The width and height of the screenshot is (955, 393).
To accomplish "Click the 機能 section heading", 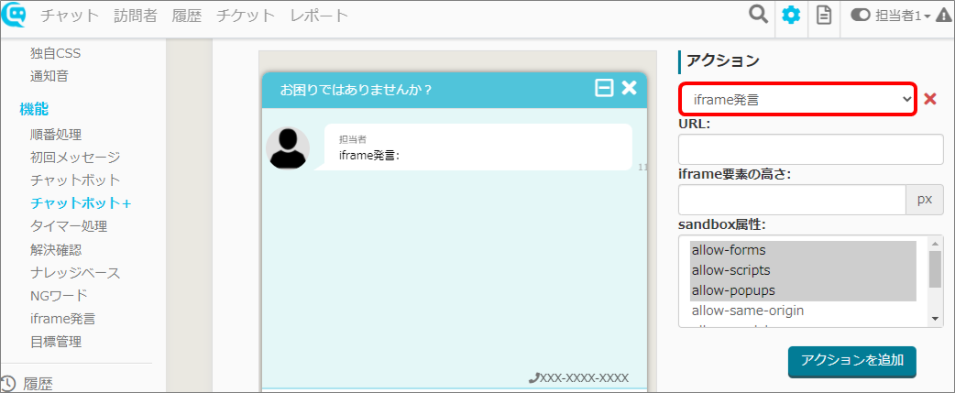I will click(x=34, y=110).
